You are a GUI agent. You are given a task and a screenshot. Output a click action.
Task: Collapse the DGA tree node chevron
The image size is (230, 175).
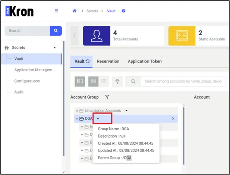[x=77, y=119]
